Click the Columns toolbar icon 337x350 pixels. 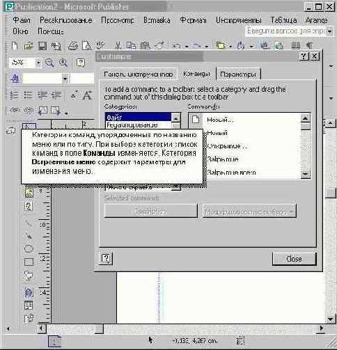(x=296, y=45)
